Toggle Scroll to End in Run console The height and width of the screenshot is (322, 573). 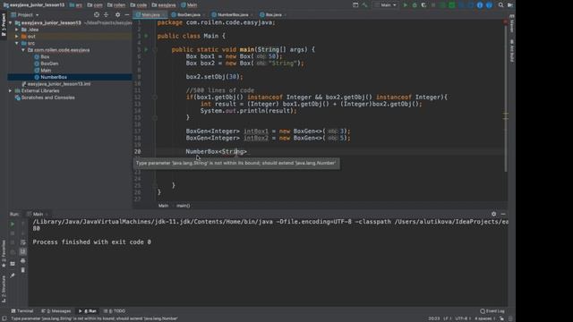pos(23,251)
